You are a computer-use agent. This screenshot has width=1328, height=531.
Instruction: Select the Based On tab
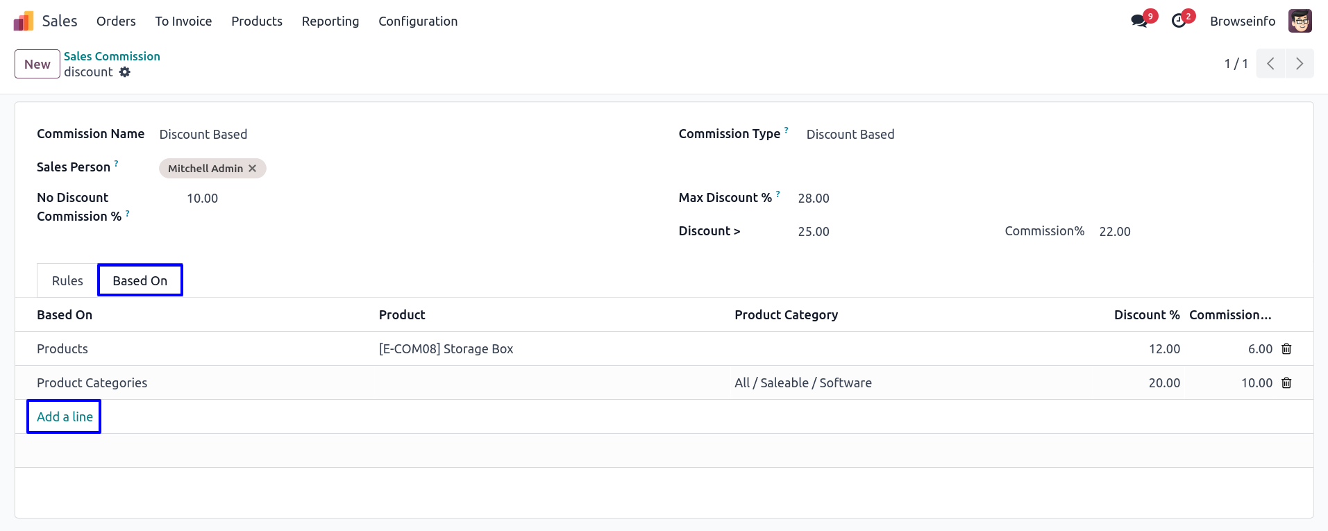coord(140,281)
